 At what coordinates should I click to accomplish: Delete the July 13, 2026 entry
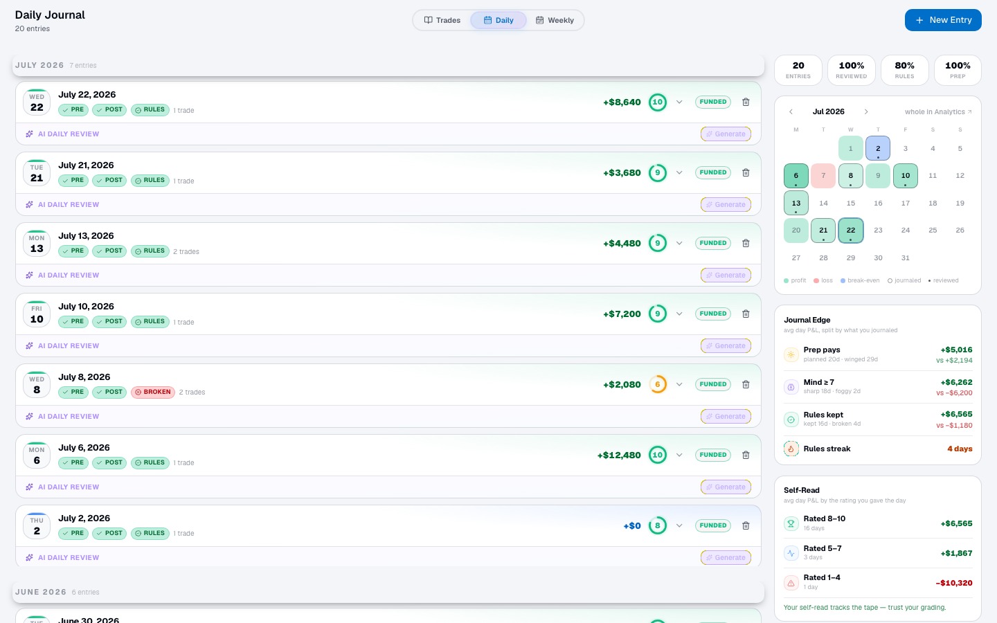(746, 243)
